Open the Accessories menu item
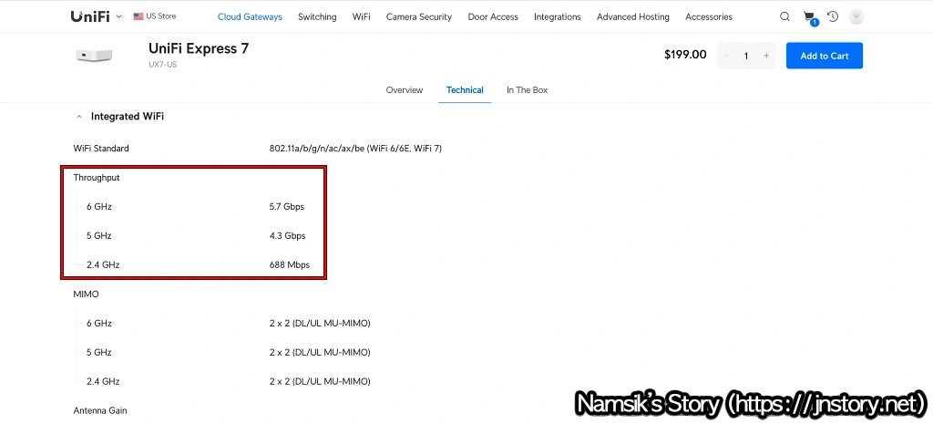The image size is (933, 424). coord(708,16)
